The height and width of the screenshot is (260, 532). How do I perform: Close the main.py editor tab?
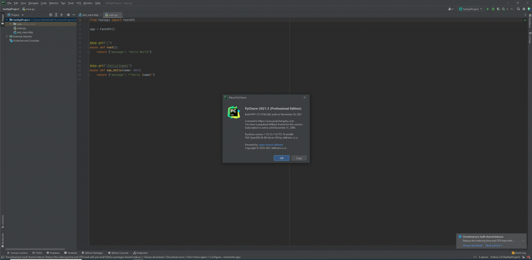[120, 15]
